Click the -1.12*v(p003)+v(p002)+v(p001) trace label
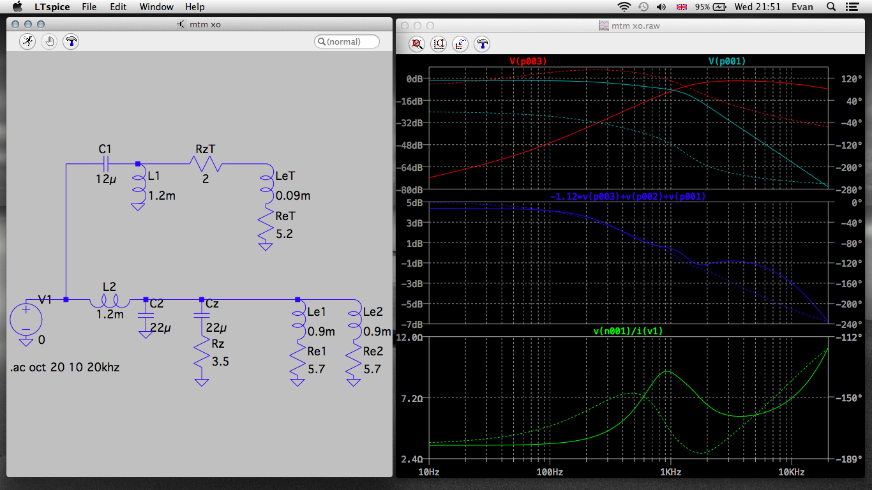This screenshot has width=872, height=490. pos(628,197)
